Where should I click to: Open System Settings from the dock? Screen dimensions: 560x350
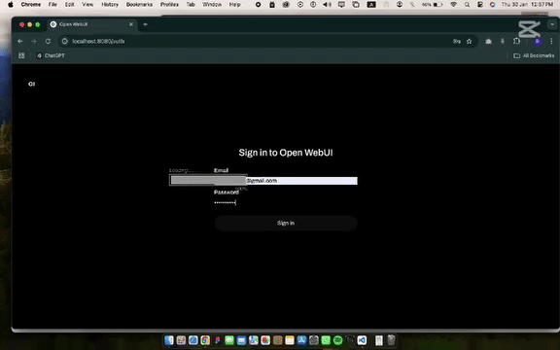(x=314, y=340)
